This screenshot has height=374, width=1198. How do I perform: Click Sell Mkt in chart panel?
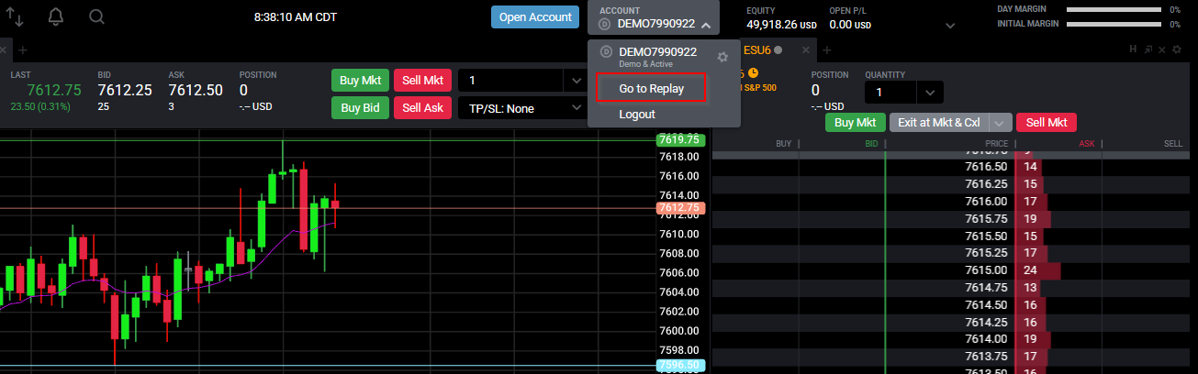(422, 81)
